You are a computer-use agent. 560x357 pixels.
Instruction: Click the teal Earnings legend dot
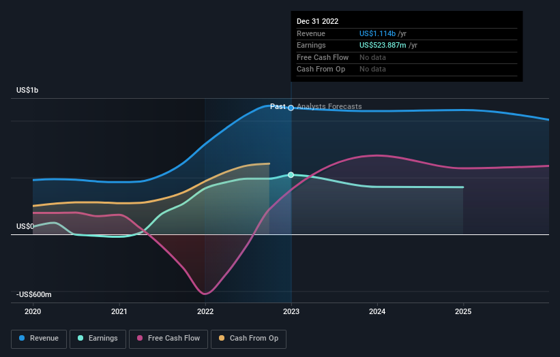pos(80,338)
